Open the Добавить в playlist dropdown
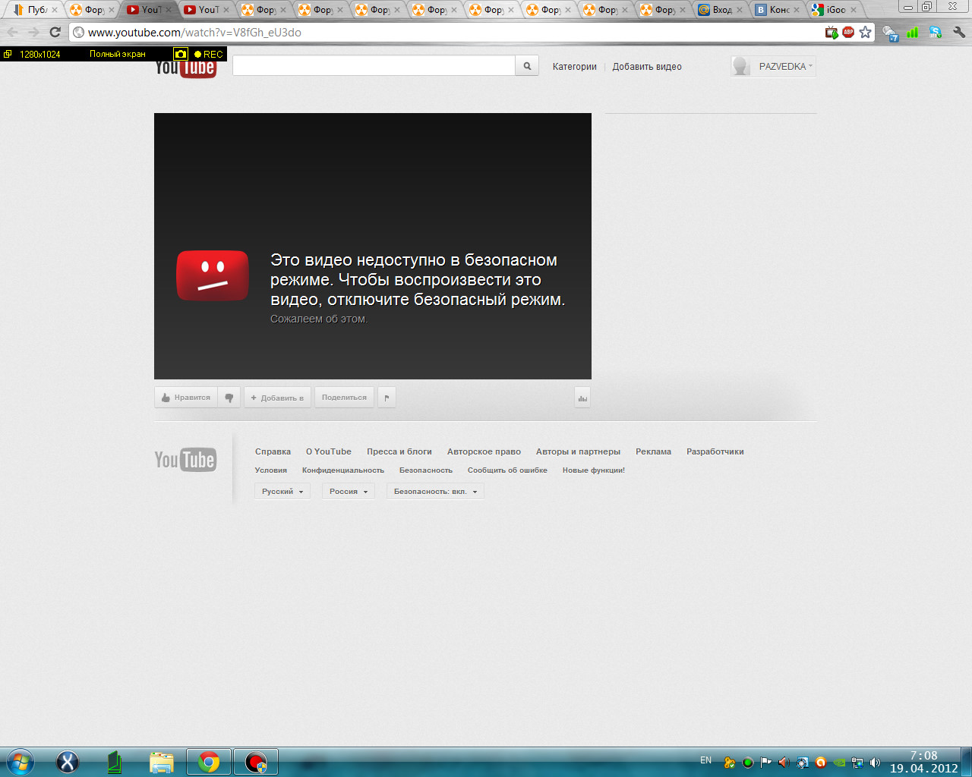Viewport: 972px width, 777px height. coord(277,398)
